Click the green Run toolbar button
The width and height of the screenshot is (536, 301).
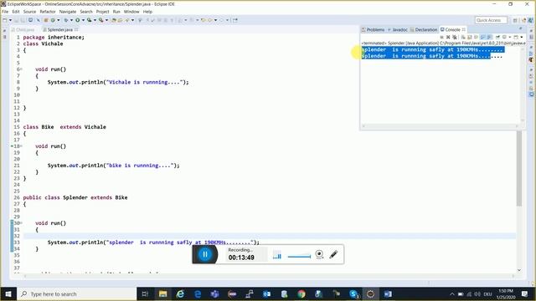coord(78,20)
